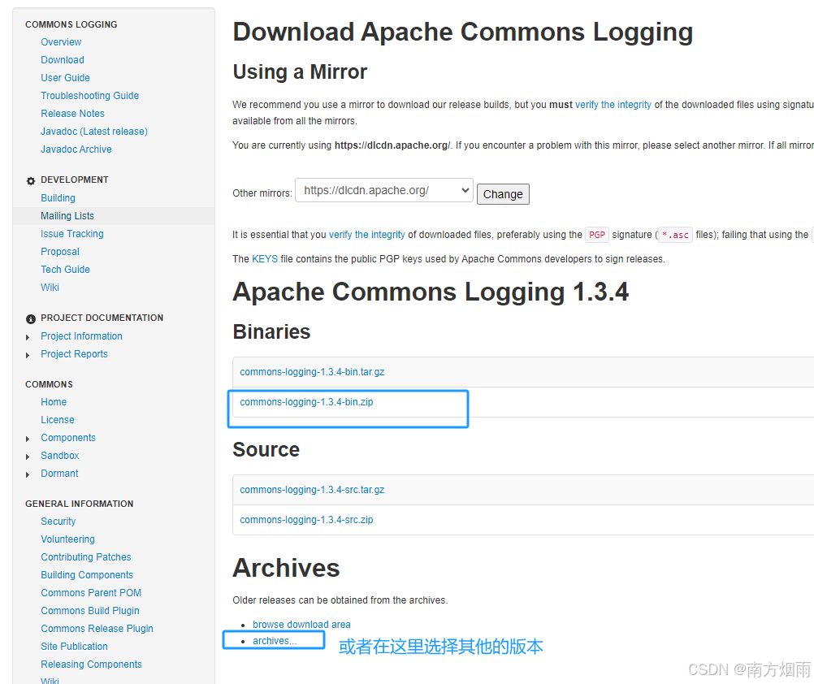
Task: Click the KEYS link
Action: tap(264, 258)
